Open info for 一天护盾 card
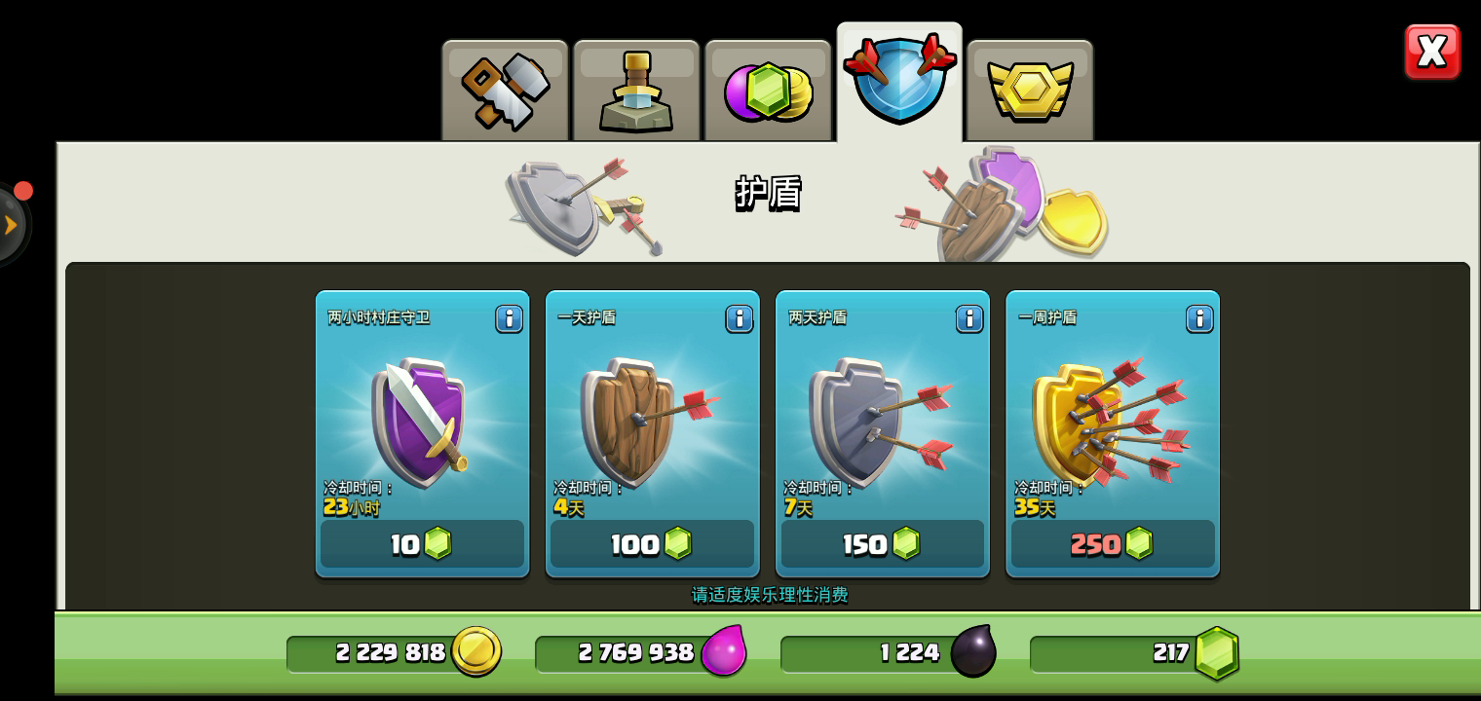The height and width of the screenshot is (701, 1481). [x=739, y=318]
